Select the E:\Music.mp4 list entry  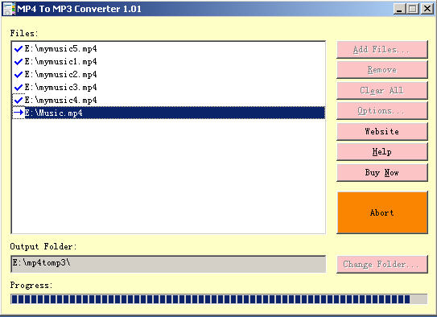point(169,113)
